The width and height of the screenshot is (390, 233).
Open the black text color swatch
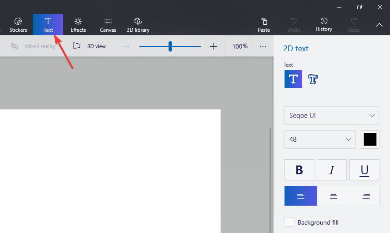point(370,139)
